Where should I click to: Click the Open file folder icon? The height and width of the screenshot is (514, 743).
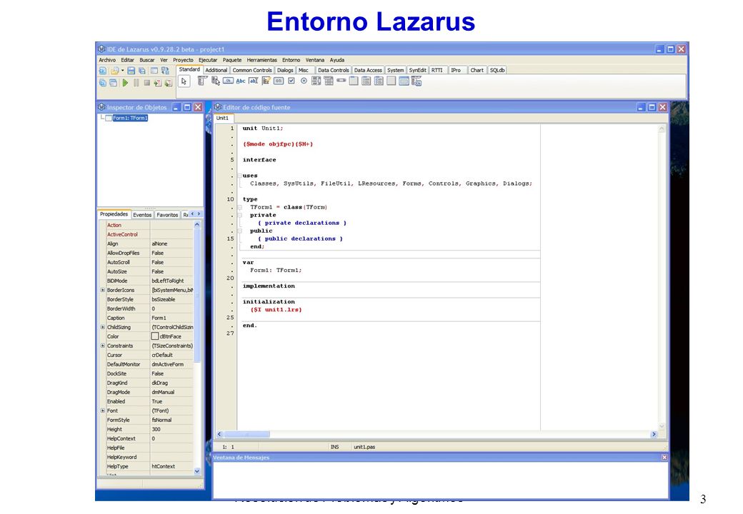click(114, 71)
